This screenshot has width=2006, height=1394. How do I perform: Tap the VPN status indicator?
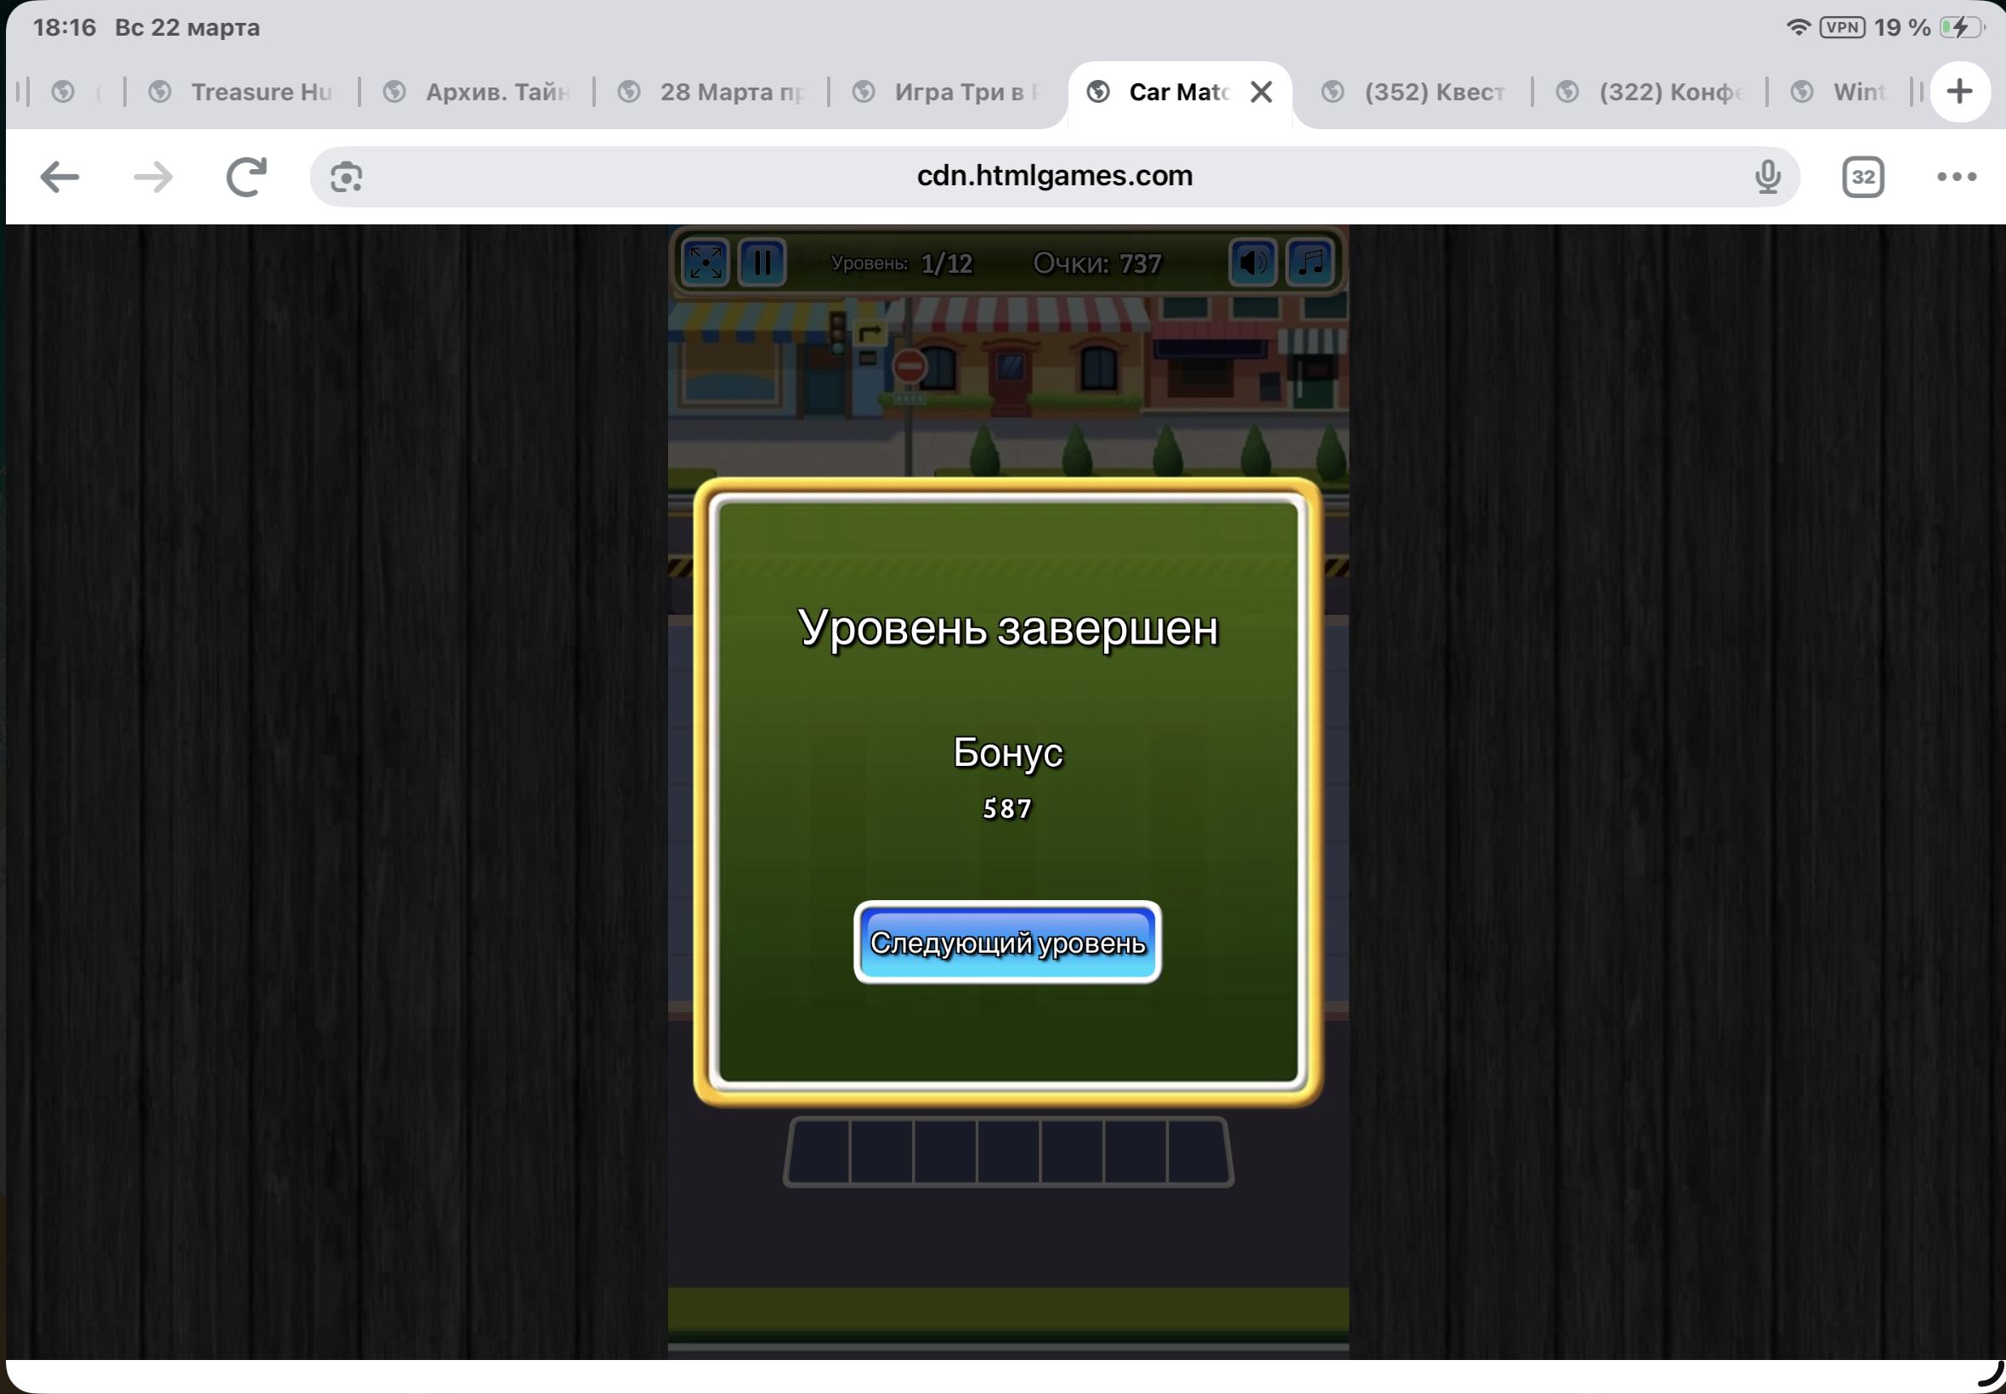[x=1842, y=27]
